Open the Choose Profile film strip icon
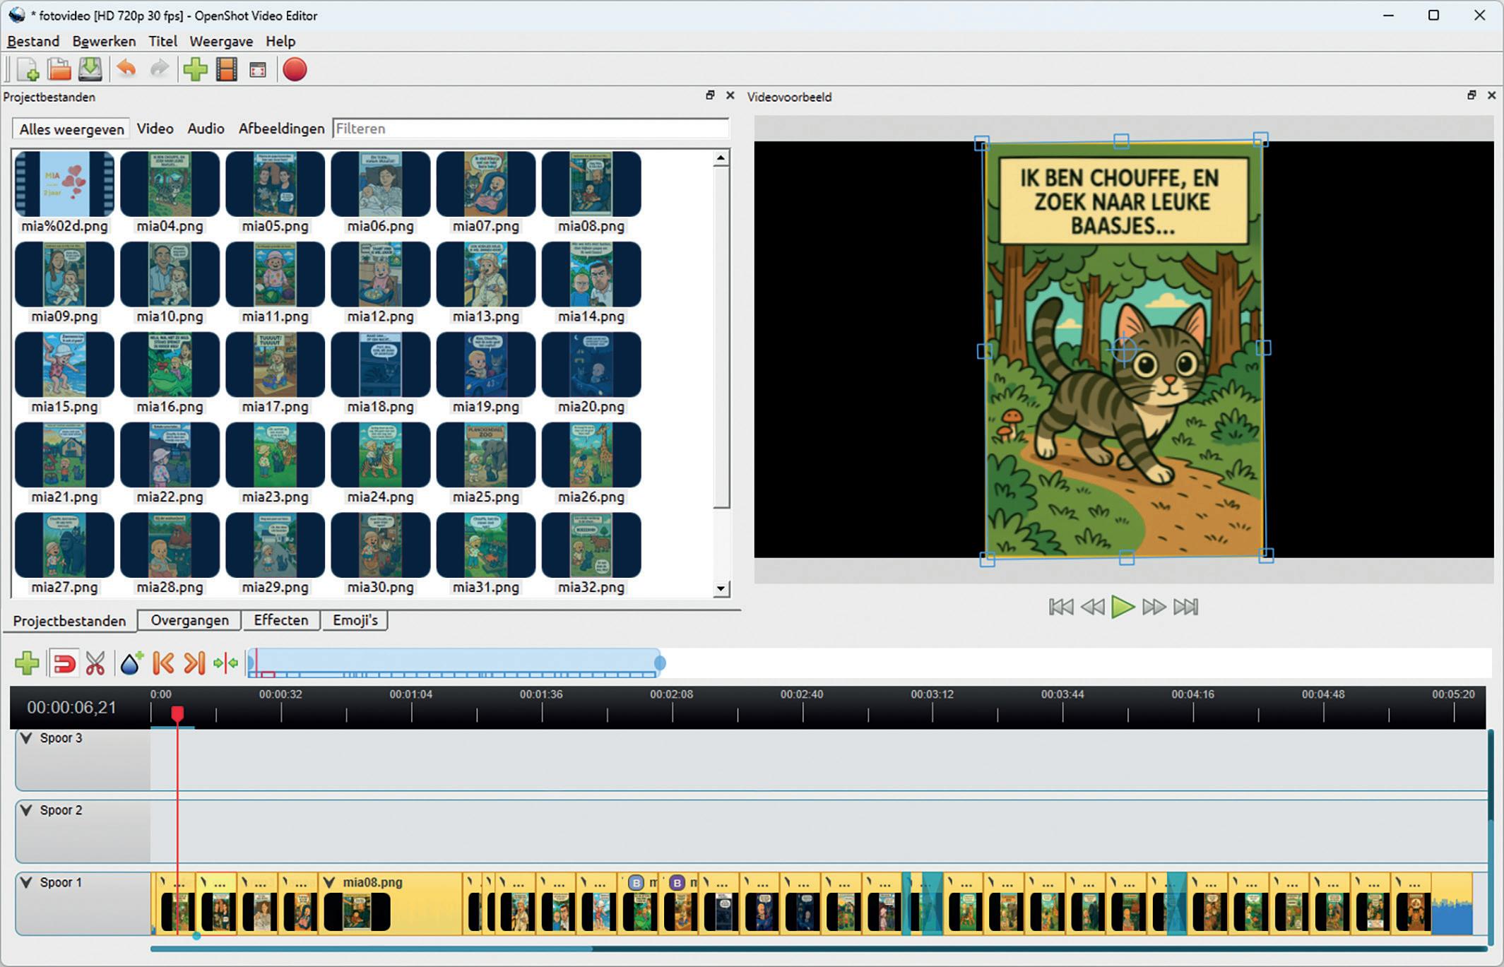Image resolution: width=1504 pixels, height=967 pixels. point(227,70)
